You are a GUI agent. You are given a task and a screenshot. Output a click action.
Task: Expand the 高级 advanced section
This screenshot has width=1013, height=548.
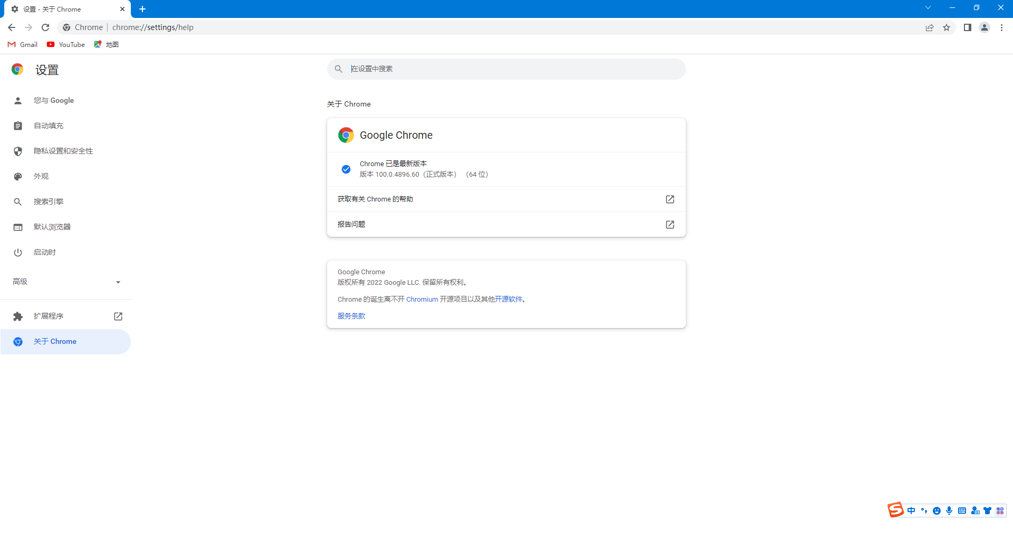pyautogui.click(x=66, y=282)
